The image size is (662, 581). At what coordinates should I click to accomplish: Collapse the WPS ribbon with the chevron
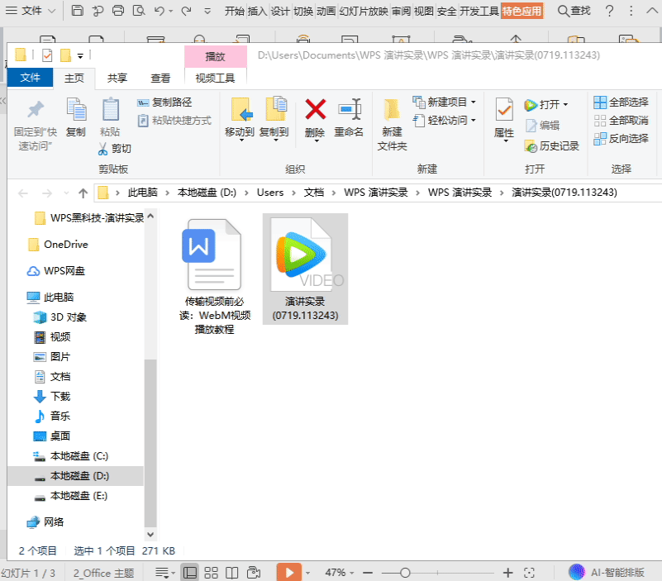coord(652,11)
